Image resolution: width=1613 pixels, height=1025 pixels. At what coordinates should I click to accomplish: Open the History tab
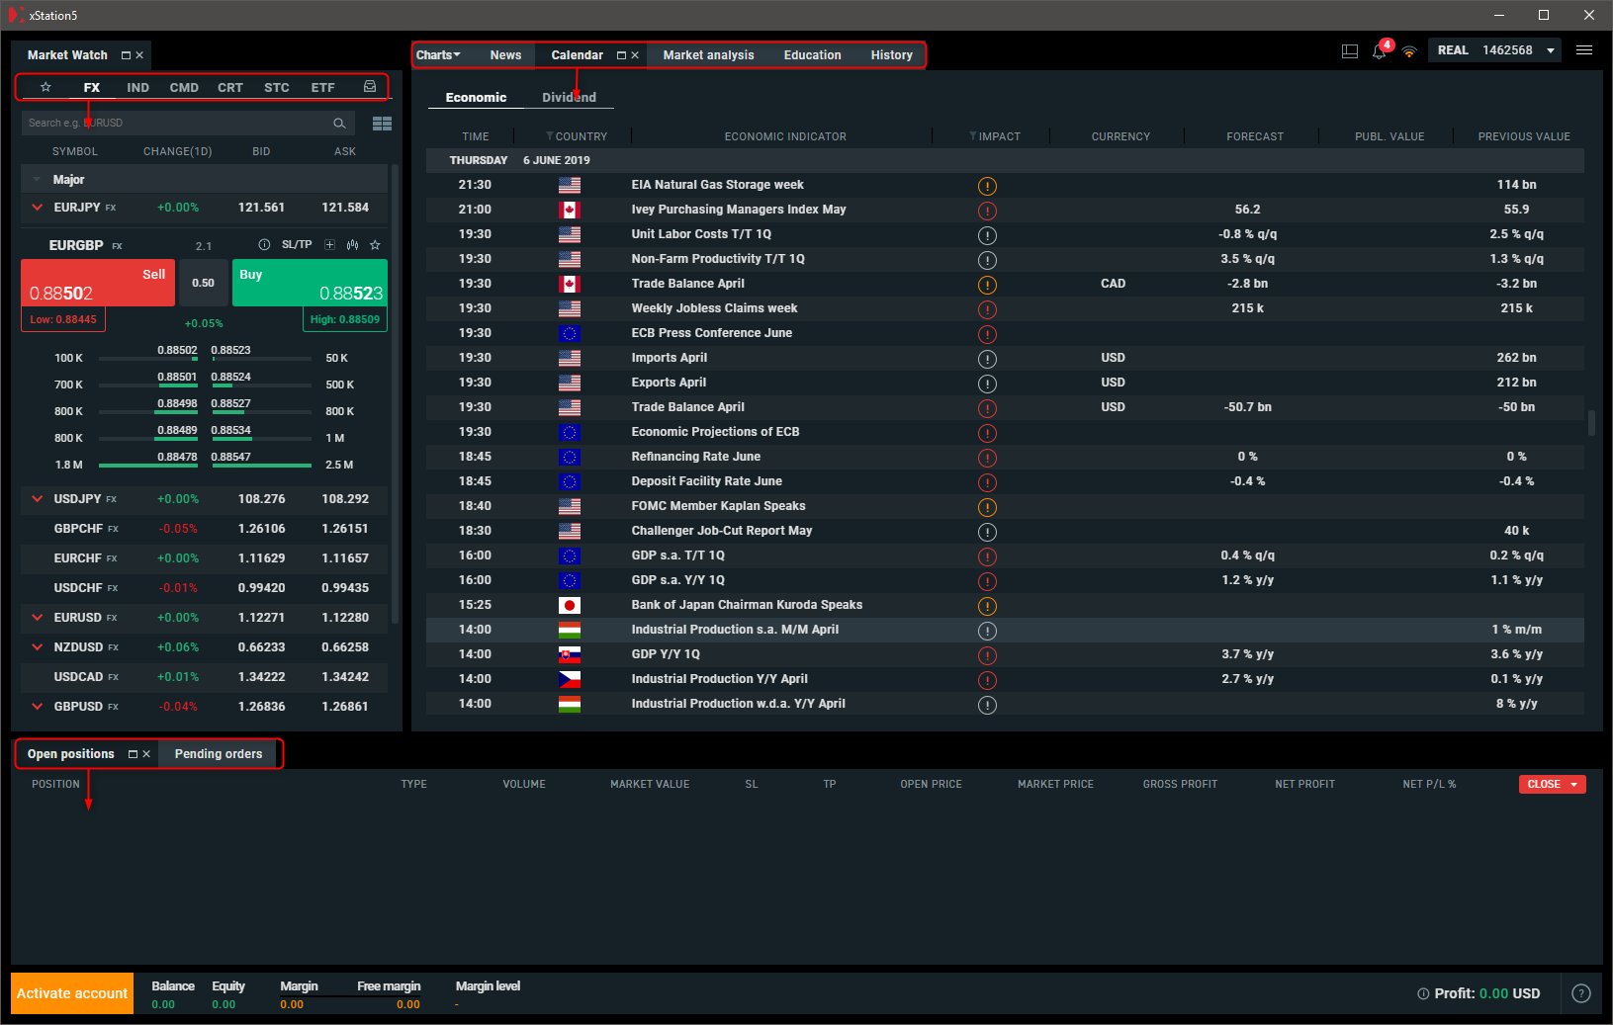(891, 55)
